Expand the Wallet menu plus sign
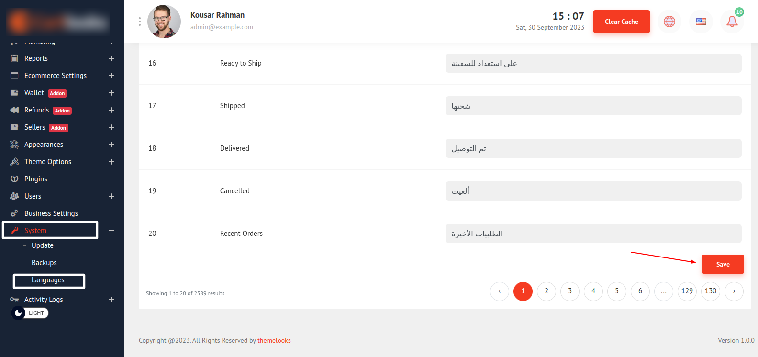Viewport: 758px width, 357px height. tap(111, 93)
